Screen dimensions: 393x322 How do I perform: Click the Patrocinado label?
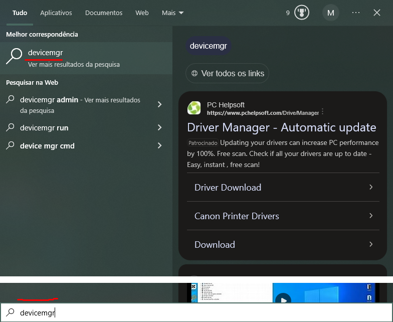(x=203, y=143)
